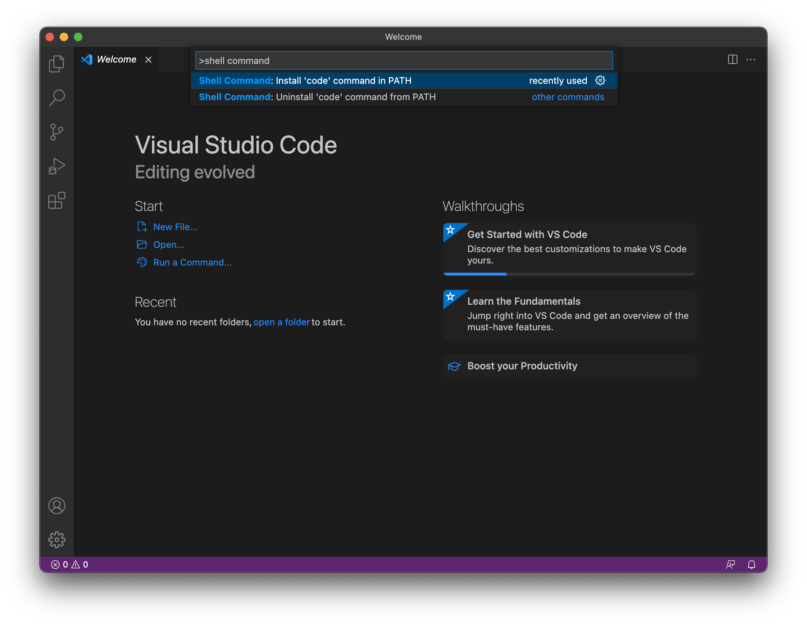
Task: Open the Explorer view in the activity bar
Action: tap(57, 63)
